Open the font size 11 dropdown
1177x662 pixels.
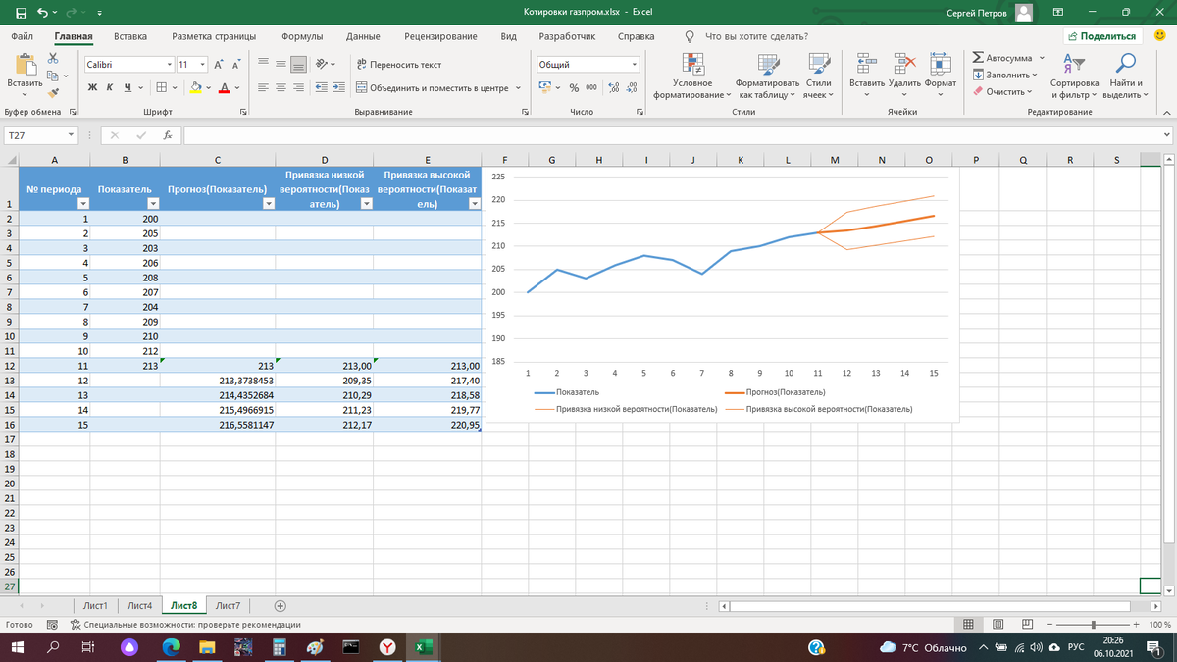[201, 64]
